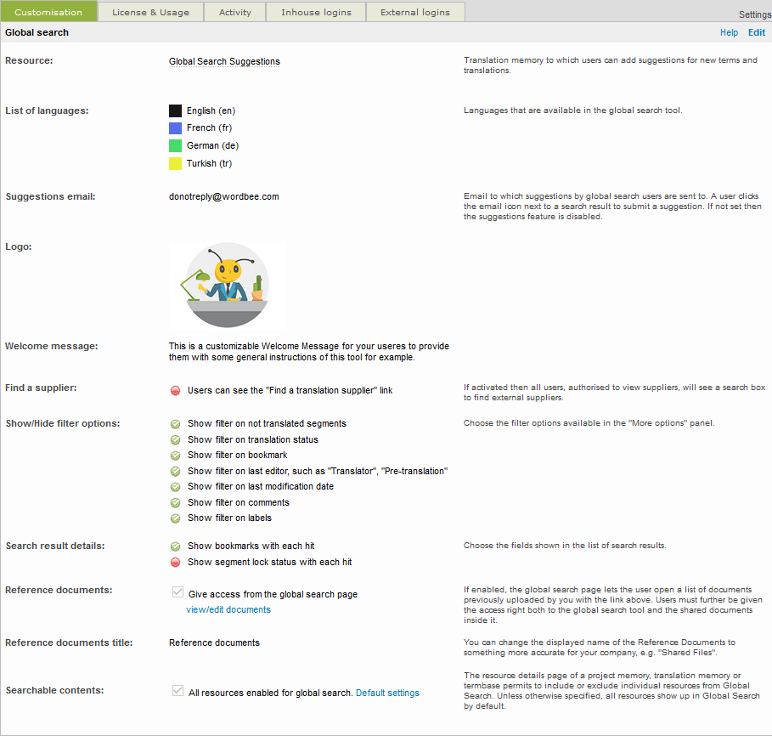Click green check icon beside comments filter

tap(175, 503)
